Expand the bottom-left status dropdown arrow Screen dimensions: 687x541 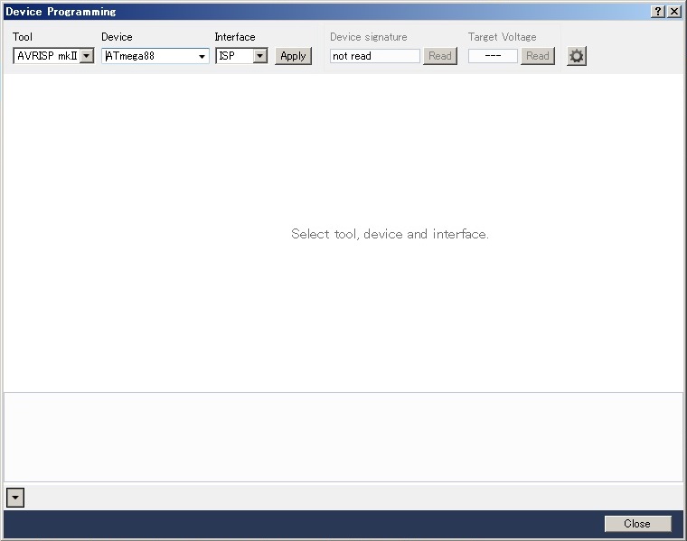(x=15, y=498)
